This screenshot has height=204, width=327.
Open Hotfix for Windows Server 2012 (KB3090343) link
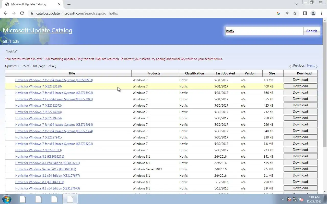[x=45, y=169]
